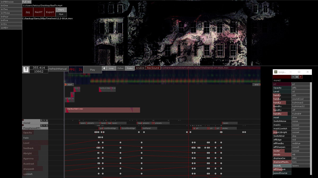Select the HapQ codec option

61,10
